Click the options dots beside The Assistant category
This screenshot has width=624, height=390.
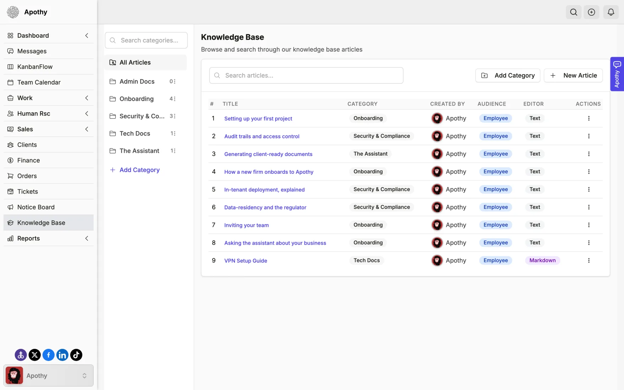coord(175,151)
